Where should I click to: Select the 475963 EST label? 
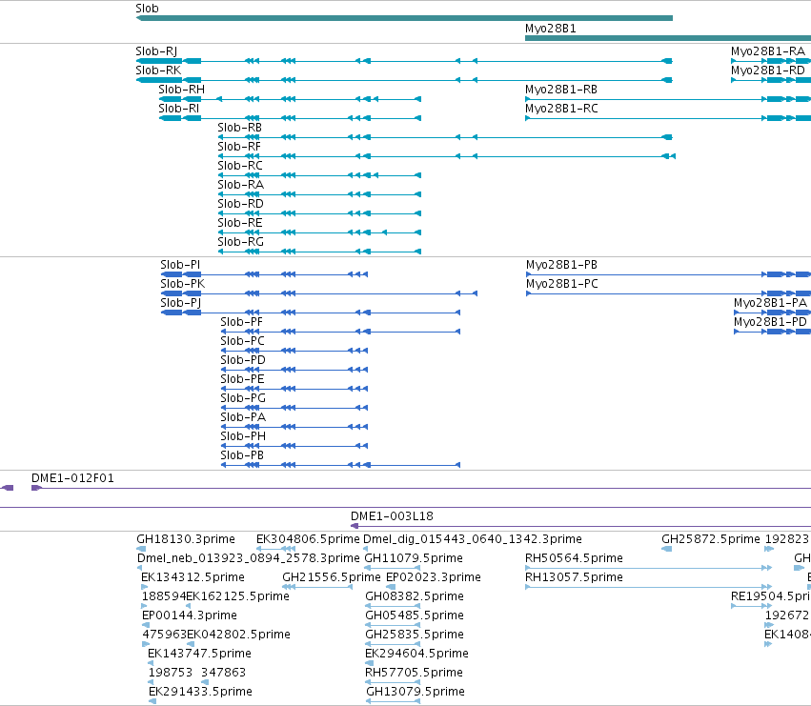pos(165,635)
